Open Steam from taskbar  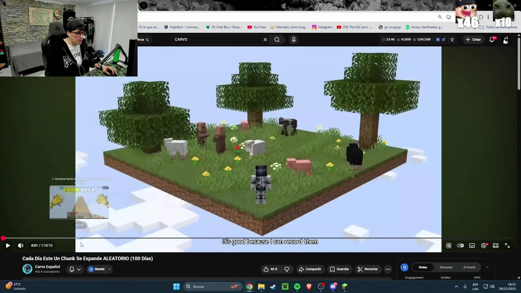tap(273, 286)
